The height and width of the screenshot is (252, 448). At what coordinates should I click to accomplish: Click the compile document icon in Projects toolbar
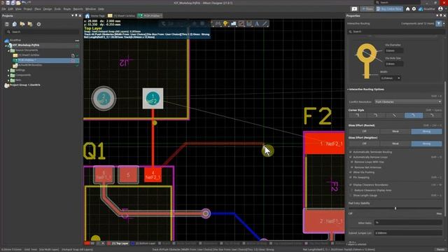pyautogui.click(x=15, y=24)
